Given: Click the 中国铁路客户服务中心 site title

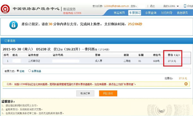Looking at the screenshot, I should 36,9.
